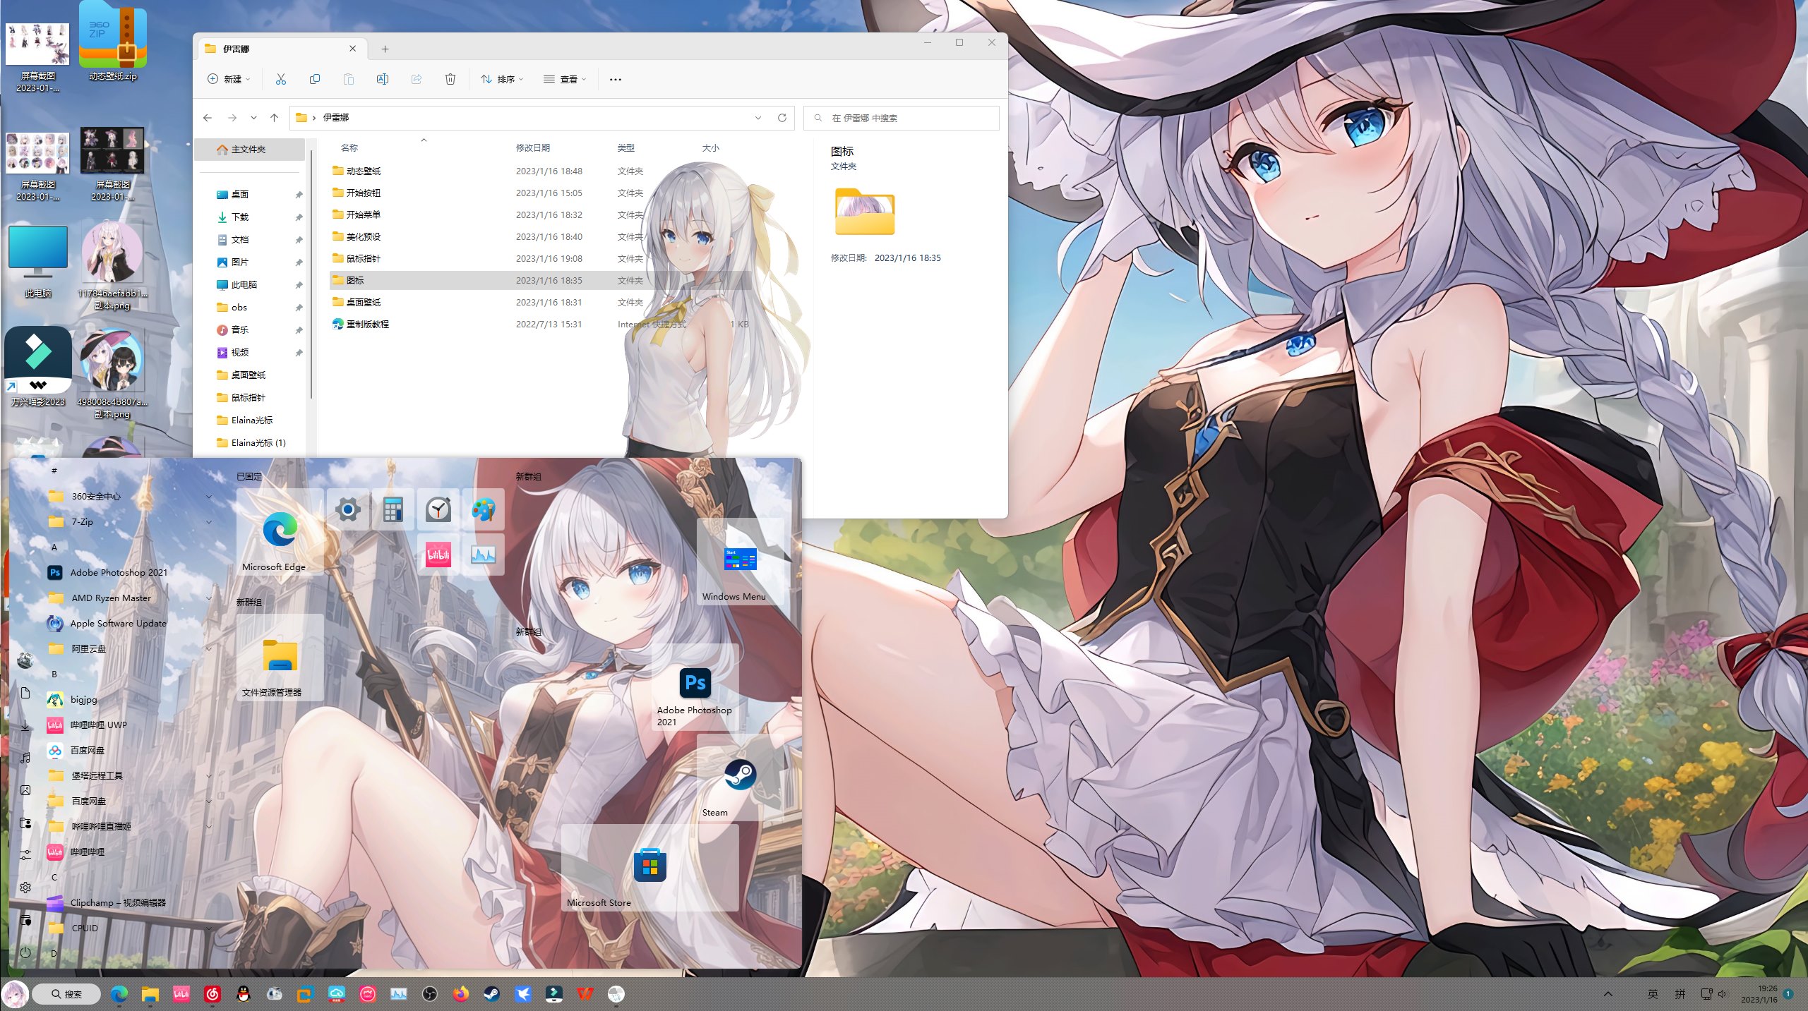Refresh the current folder view
Viewport: 1808px width, 1011px height.
click(x=782, y=118)
